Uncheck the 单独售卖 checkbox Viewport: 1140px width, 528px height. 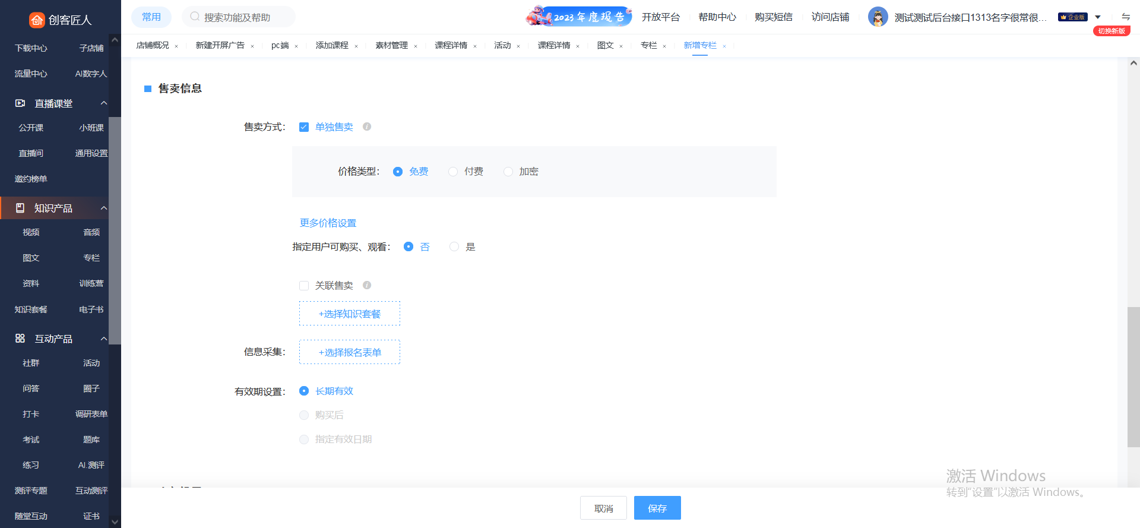point(304,127)
